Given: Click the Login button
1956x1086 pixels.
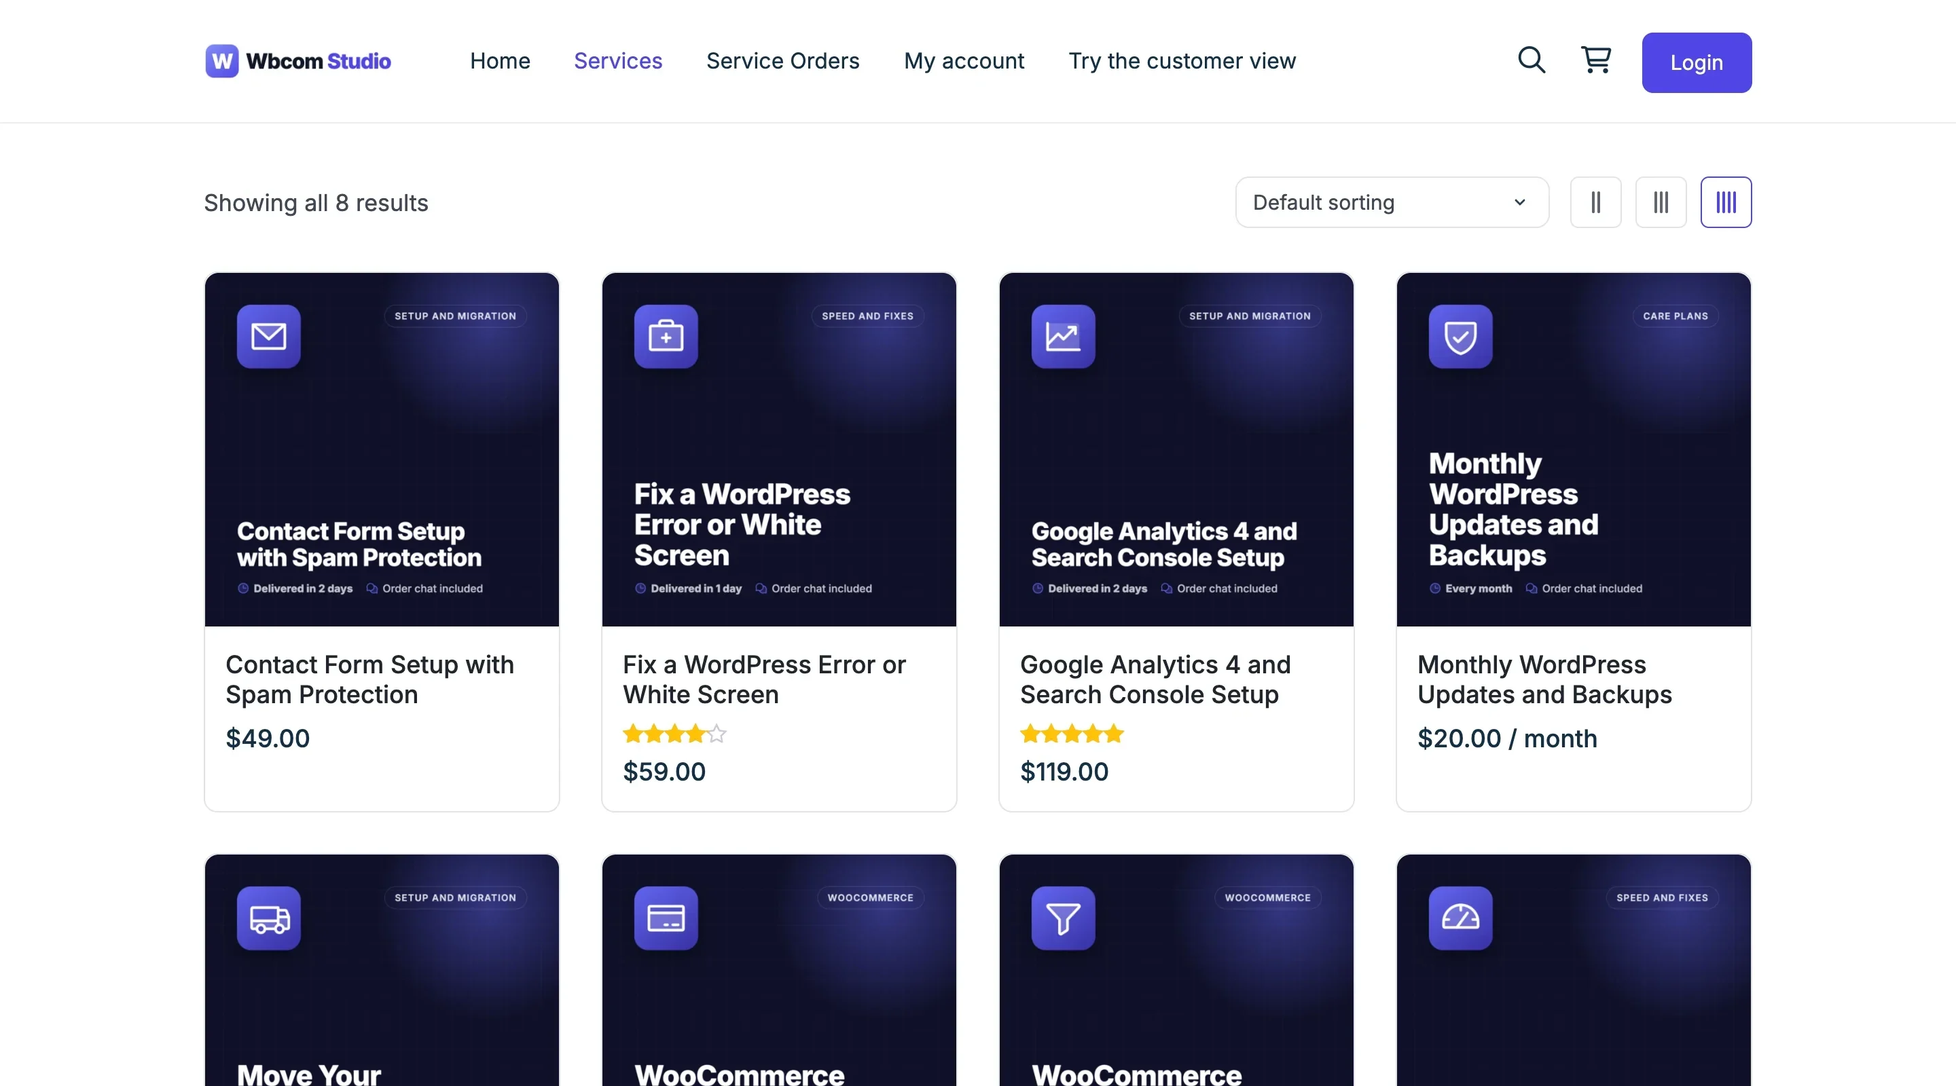Looking at the screenshot, I should pyautogui.click(x=1697, y=62).
